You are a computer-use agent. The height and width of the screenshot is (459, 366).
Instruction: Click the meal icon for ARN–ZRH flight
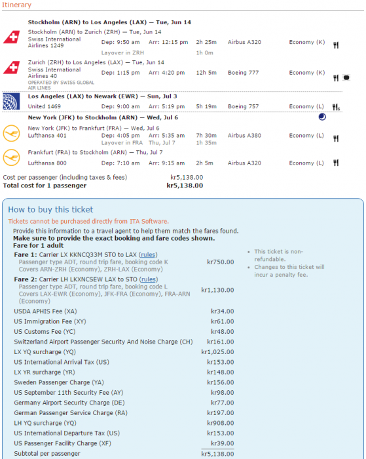(336, 45)
